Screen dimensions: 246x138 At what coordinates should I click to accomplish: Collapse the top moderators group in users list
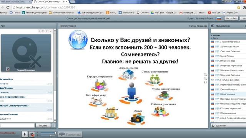[212, 35]
